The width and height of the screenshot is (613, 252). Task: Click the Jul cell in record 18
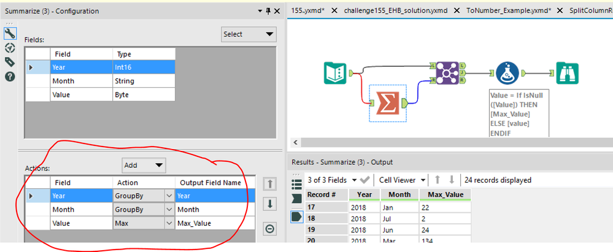399,218
